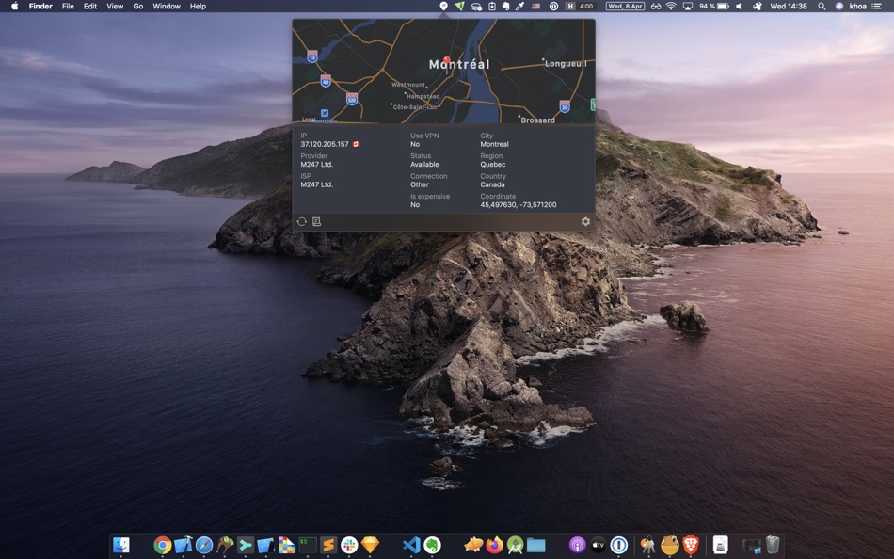Click the Provider value M247 Ltd.
This screenshot has width=894, height=559.
pos(316,165)
